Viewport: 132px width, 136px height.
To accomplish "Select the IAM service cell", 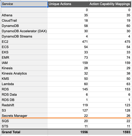I will pyautogui.click(x=24, y=63).
